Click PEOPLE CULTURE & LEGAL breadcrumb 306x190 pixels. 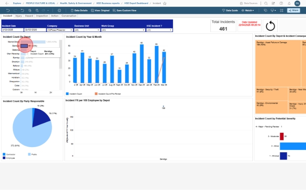[x=41, y=3]
